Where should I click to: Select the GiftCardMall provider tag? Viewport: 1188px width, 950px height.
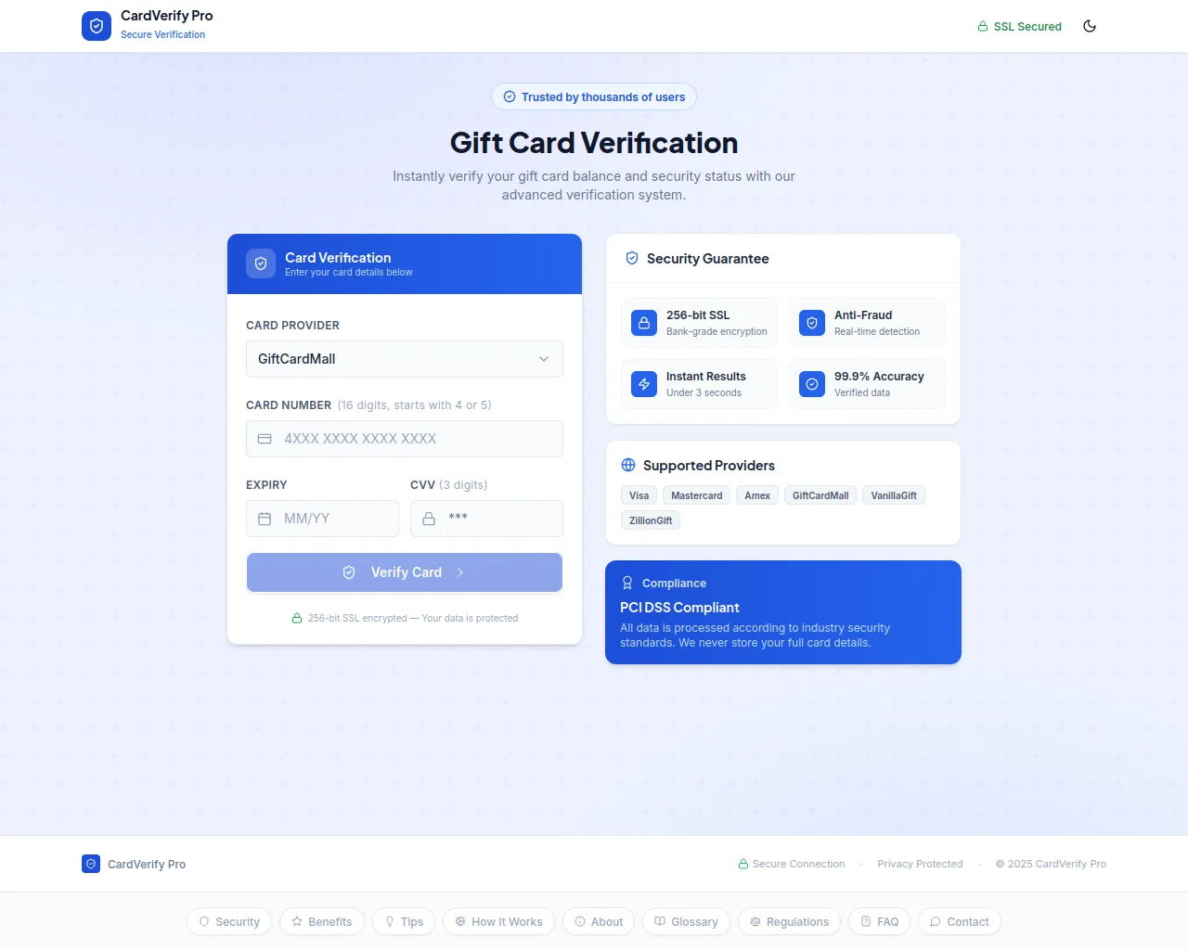pyautogui.click(x=820, y=495)
